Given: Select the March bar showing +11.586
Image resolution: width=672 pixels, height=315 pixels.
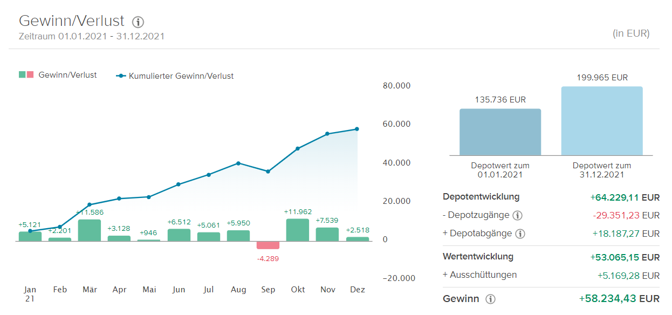Looking at the screenshot, I should point(90,230).
